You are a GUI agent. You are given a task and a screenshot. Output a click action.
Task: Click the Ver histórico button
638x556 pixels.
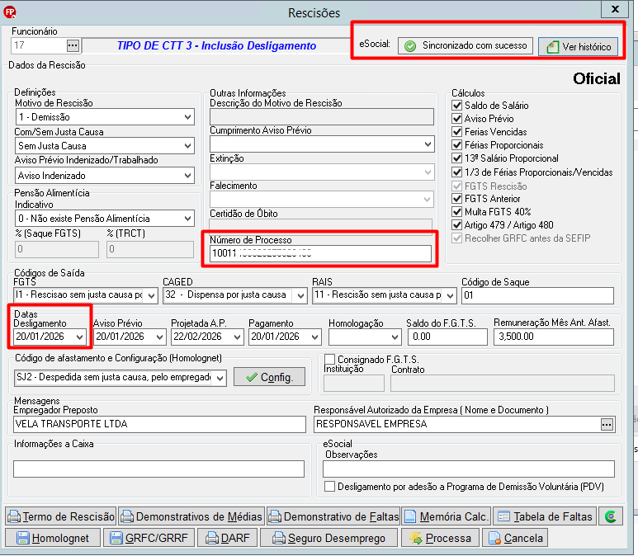click(578, 47)
